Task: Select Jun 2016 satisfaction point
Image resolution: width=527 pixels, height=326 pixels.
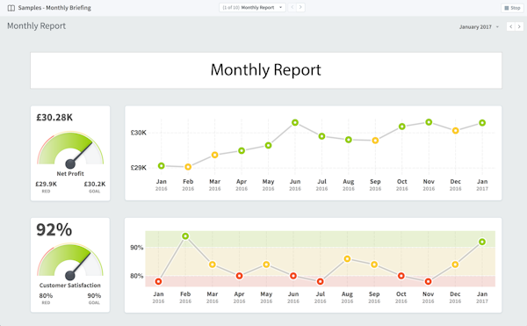Action: pyautogui.click(x=293, y=276)
